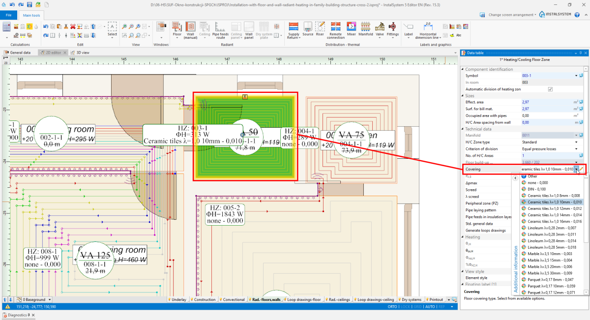Click the red Delete icon in Edit group
This screenshot has width=590, height=320.
73,27
